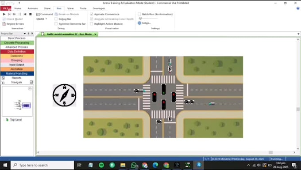Open the document tab list arrow

coord(298,34)
